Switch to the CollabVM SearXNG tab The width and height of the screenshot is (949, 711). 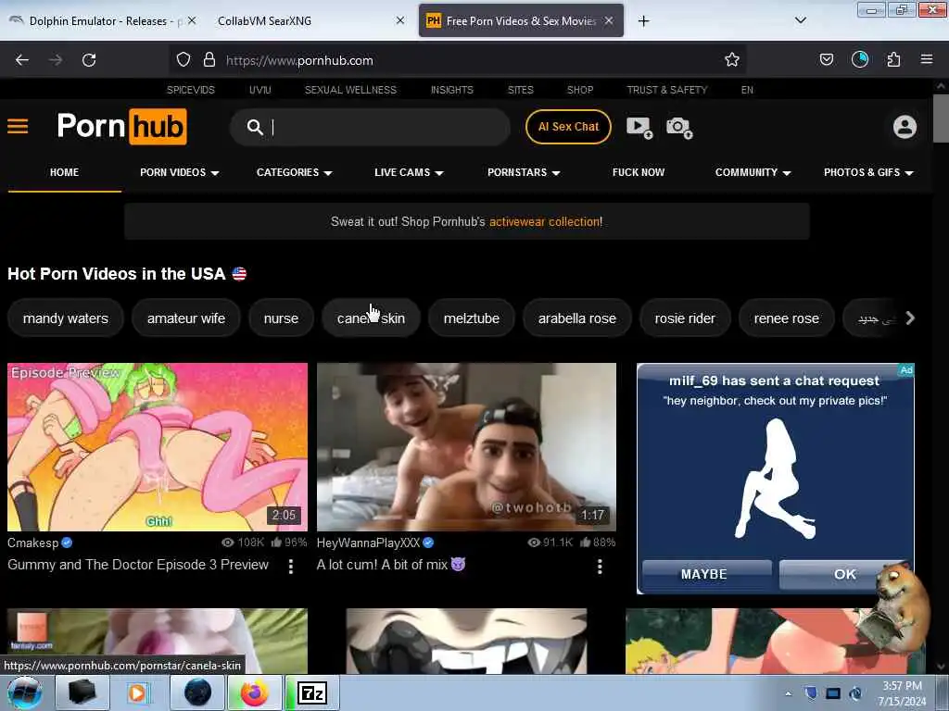(309, 20)
